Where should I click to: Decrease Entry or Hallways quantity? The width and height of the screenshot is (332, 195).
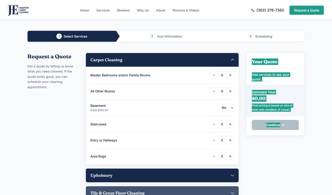pyautogui.click(x=214, y=140)
